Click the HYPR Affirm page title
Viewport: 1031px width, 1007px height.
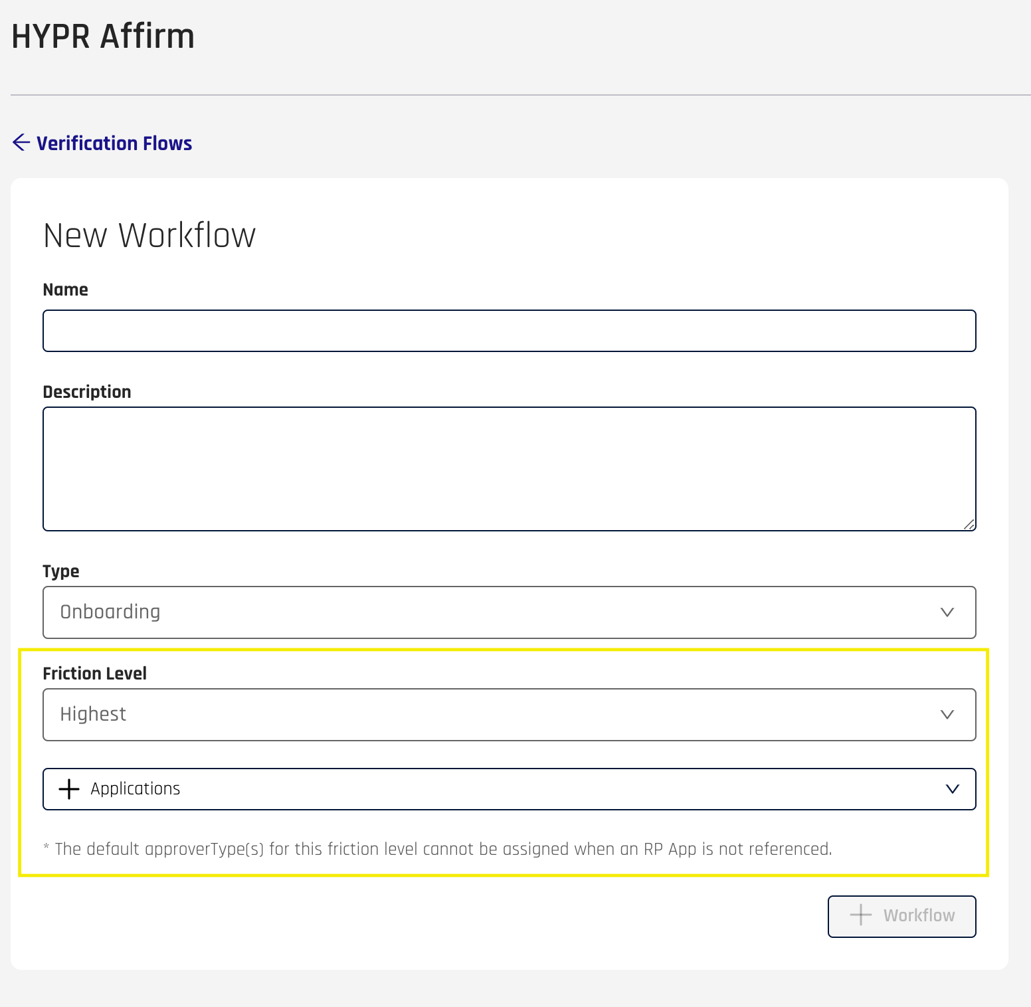point(103,36)
